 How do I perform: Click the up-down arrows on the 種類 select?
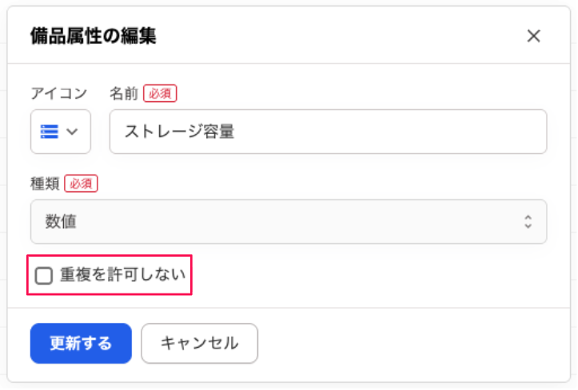[x=528, y=222]
